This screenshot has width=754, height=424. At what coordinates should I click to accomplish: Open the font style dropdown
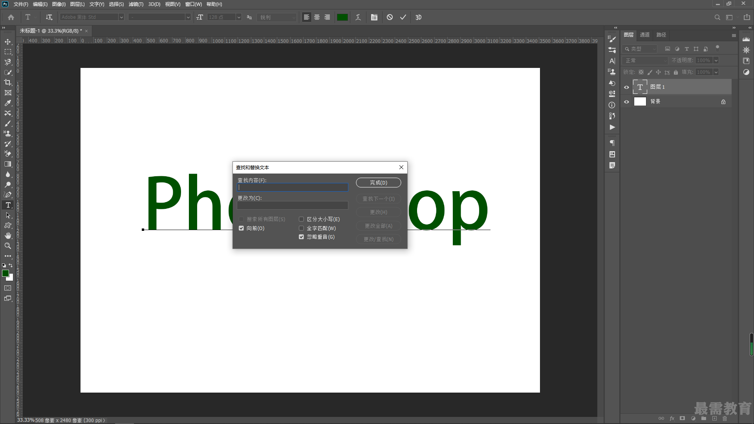point(188,17)
